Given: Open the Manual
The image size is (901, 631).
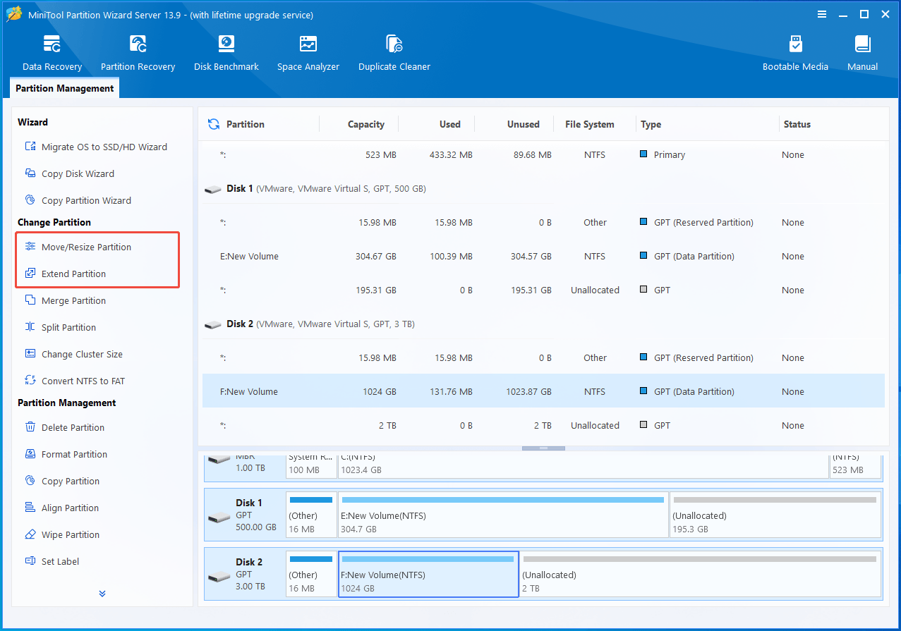Looking at the screenshot, I should pos(862,53).
